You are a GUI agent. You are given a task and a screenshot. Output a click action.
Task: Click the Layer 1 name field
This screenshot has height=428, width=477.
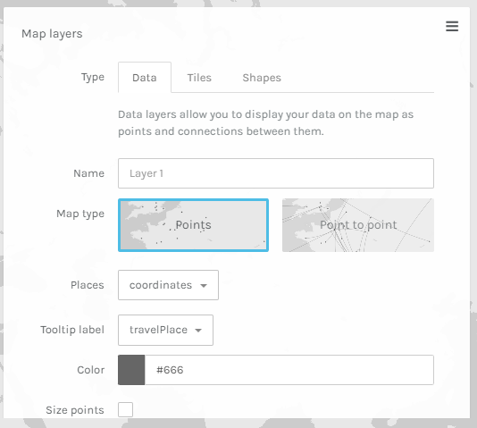point(276,173)
